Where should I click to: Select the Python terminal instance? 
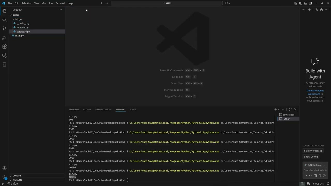288,119
